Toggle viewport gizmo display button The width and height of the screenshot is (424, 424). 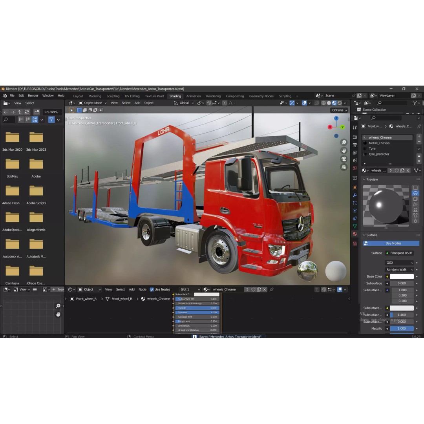click(292, 103)
